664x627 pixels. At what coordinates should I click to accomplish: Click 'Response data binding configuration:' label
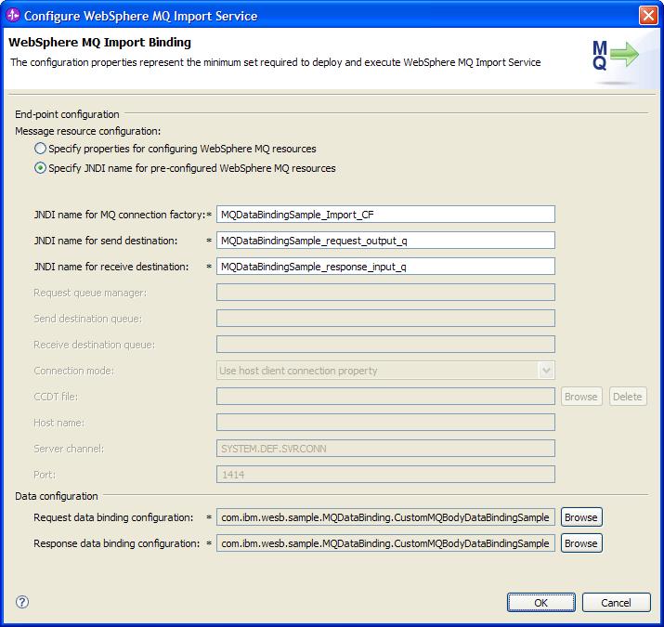coord(116,543)
